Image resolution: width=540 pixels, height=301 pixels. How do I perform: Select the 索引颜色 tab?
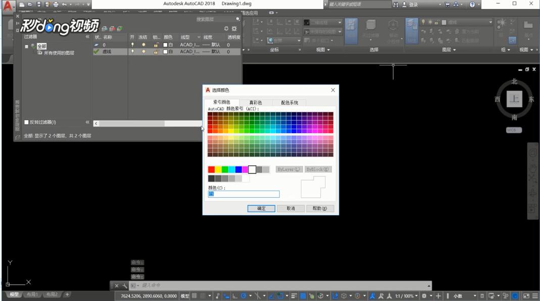tap(221, 102)
